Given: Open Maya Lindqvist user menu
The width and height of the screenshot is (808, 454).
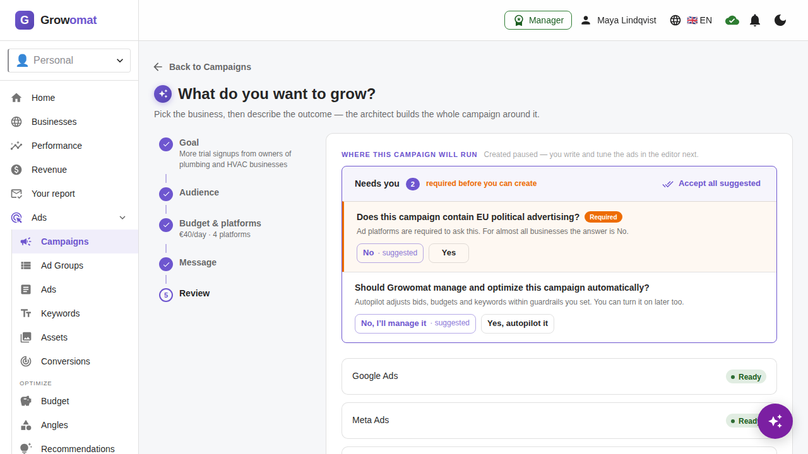Looking at the screenshot, I should click(619, 20).
